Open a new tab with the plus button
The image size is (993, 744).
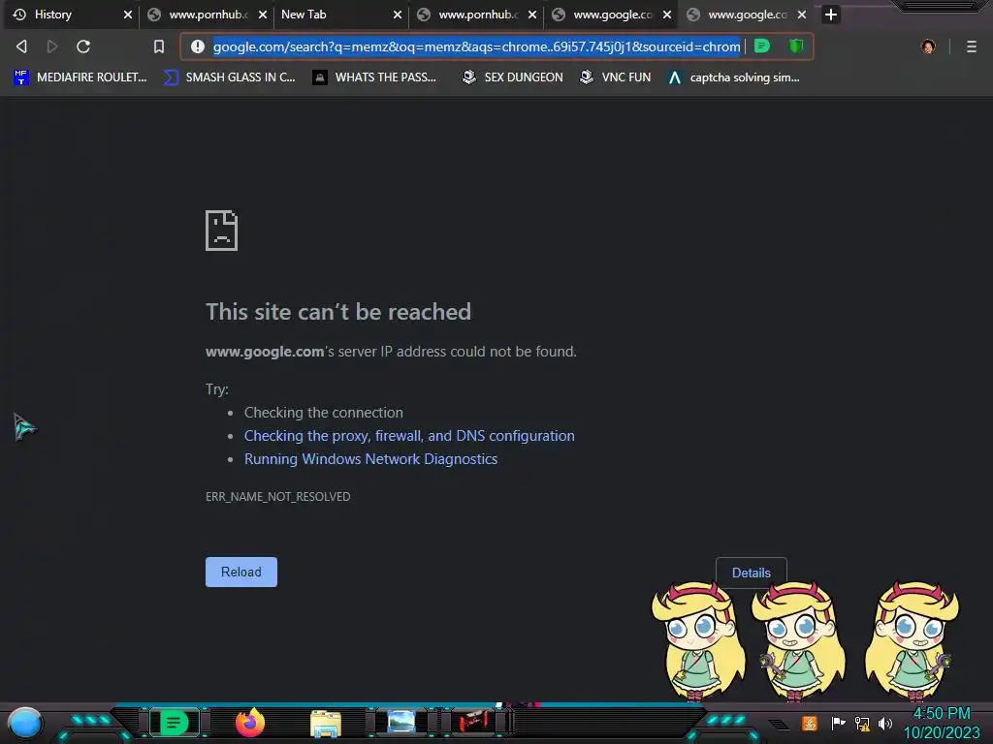(x=831, y=15)
